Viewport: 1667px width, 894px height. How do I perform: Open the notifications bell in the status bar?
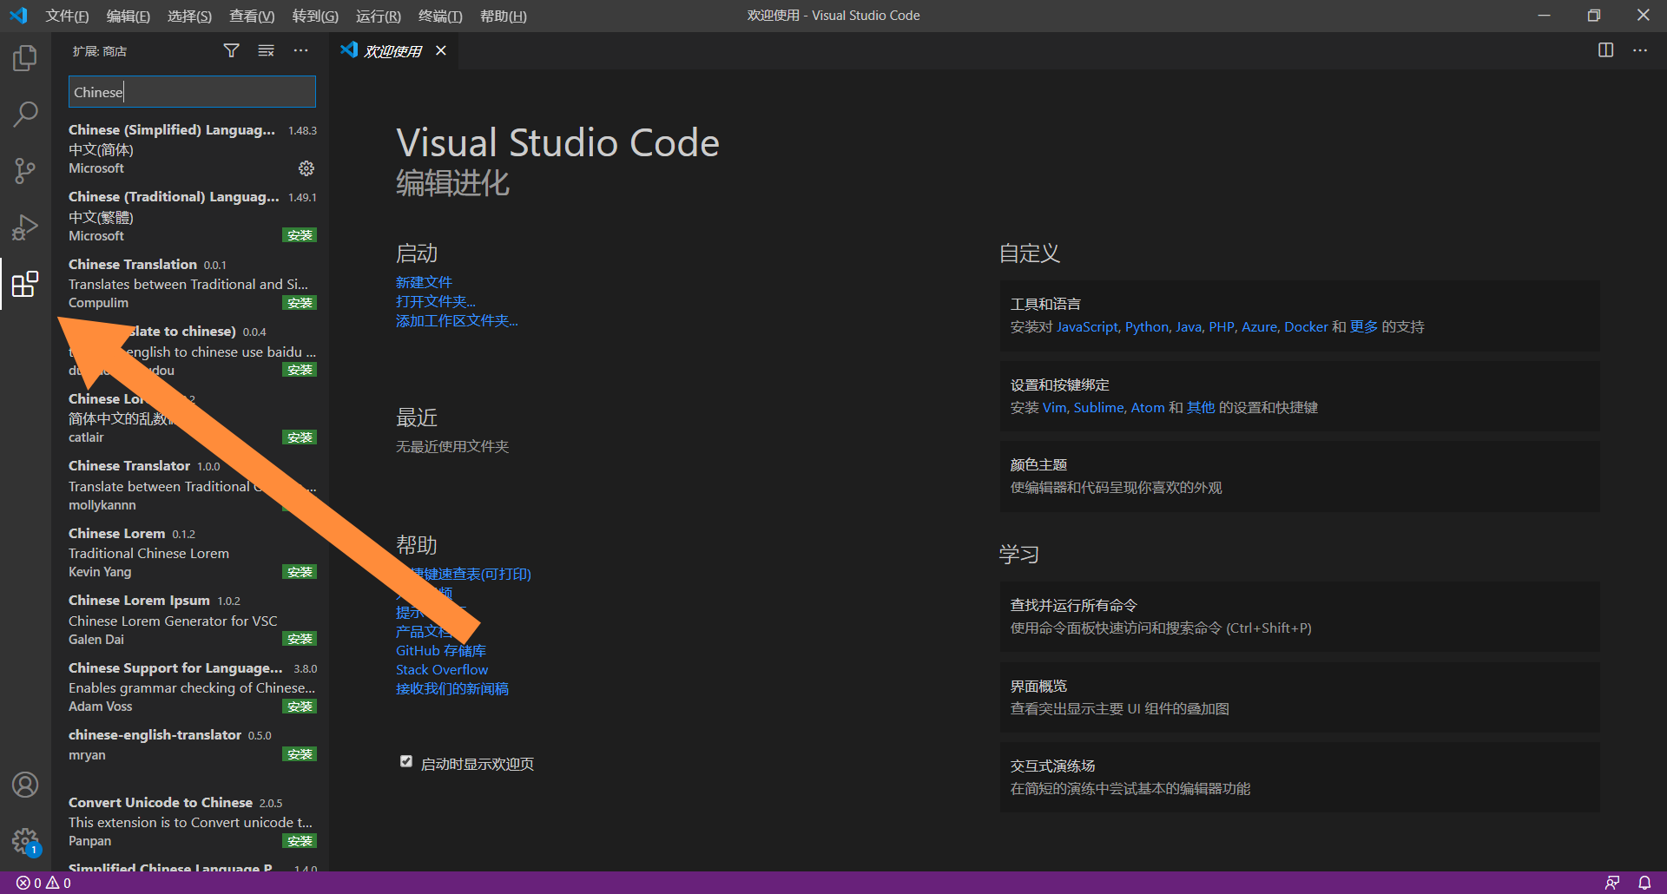pos(1646,883)
